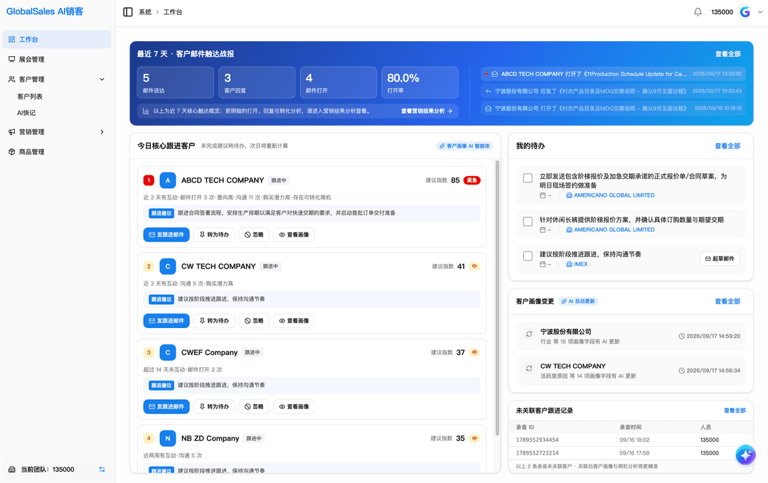
Task: Click 转为待办 for CW TECH COMPANY
Action: pos(214,320)
